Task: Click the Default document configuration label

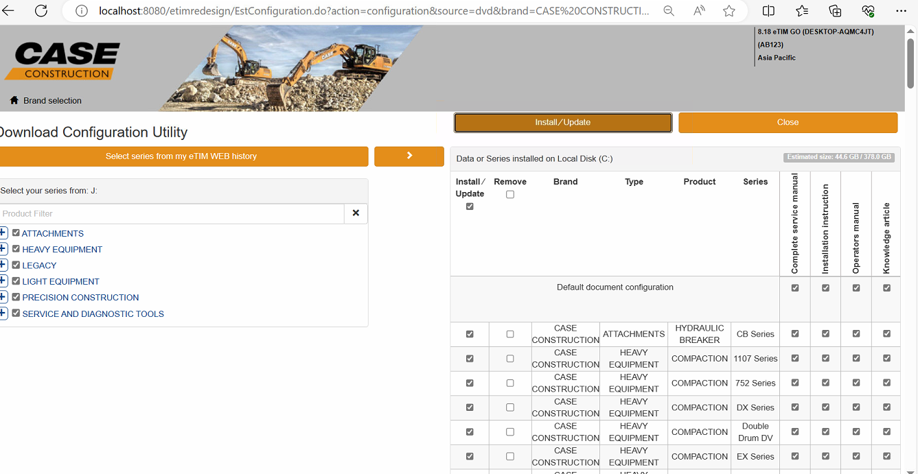Action: 615,287
